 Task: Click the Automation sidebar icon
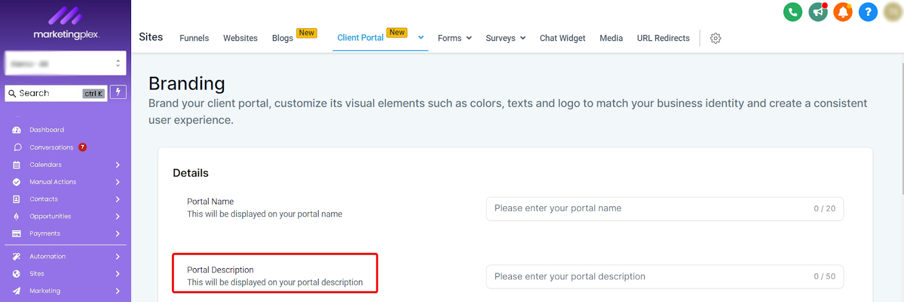pyautogui.click(x=16, y=256)
